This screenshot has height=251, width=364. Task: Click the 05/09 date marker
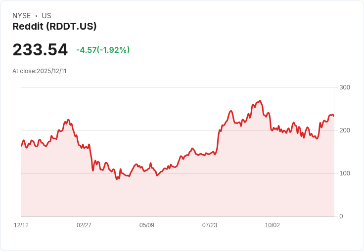(x=147, y=225)
